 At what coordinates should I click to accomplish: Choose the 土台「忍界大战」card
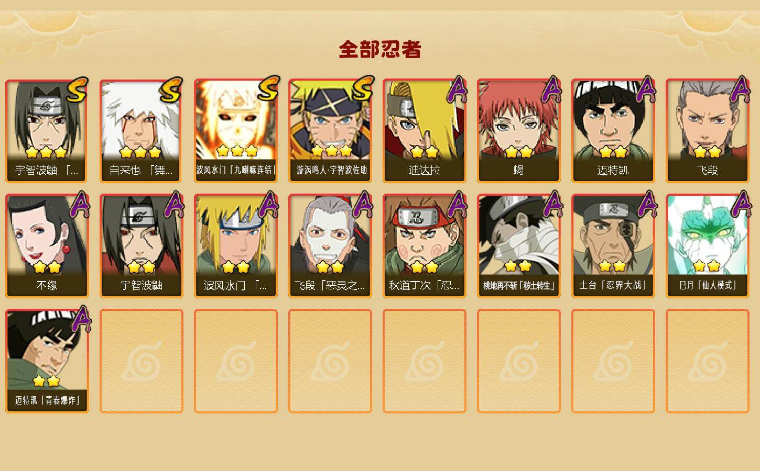click(613, 246)
